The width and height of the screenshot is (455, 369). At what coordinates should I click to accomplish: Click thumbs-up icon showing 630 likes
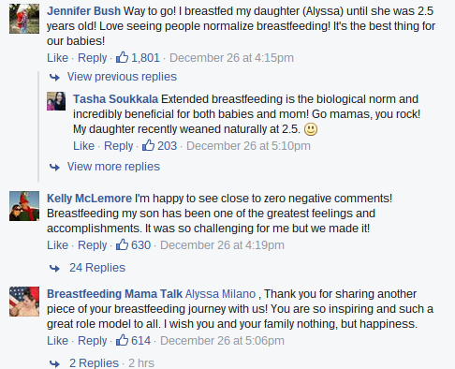pyautogui.click(x=122, y=244)
